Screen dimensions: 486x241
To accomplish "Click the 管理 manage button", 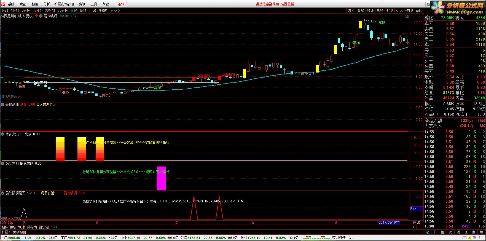I will [x=22, y=227].
